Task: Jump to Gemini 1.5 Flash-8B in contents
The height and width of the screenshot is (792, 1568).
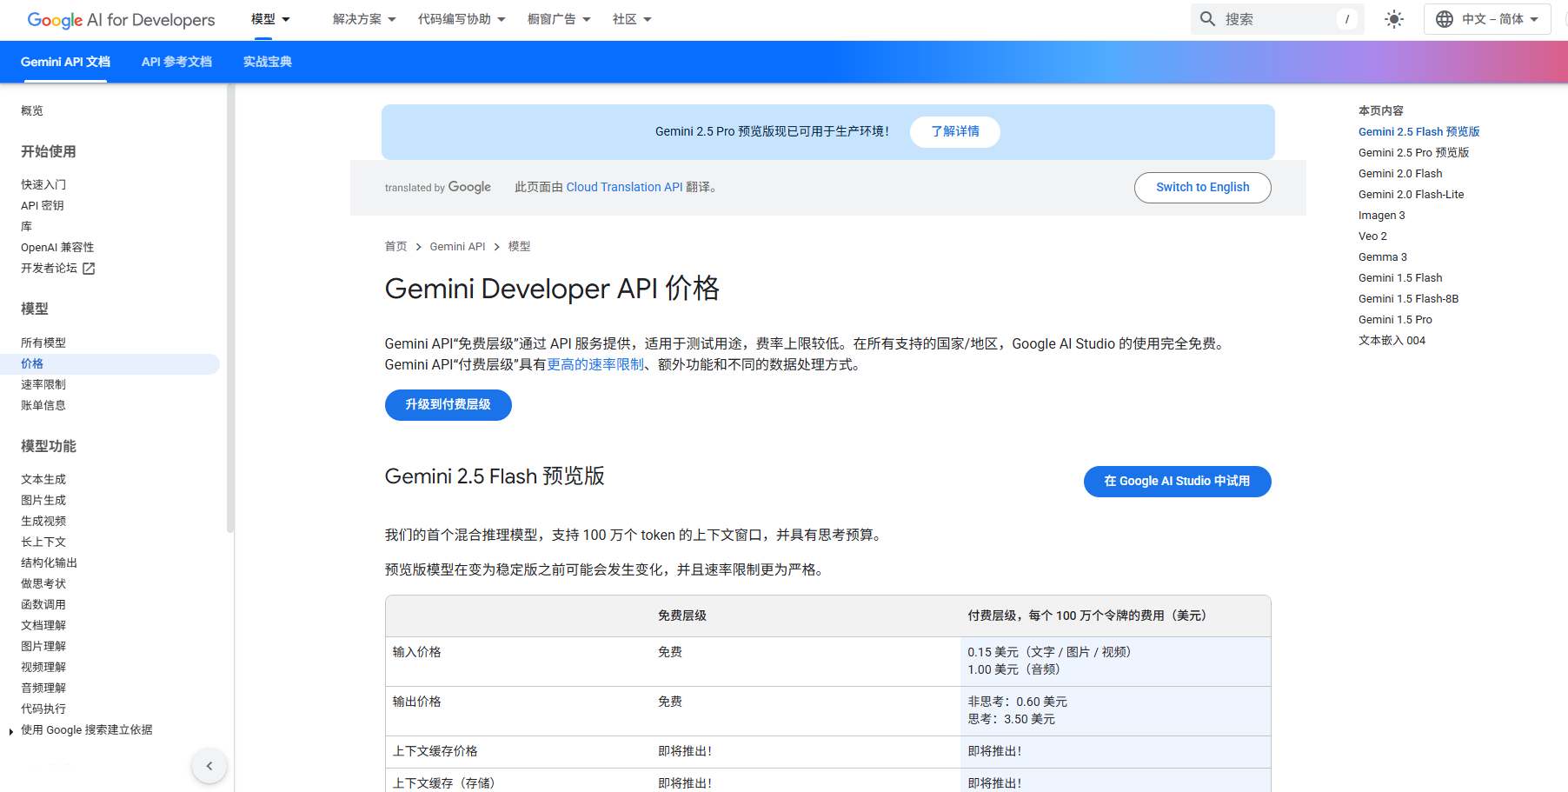Action: [x=1408, y=299]
